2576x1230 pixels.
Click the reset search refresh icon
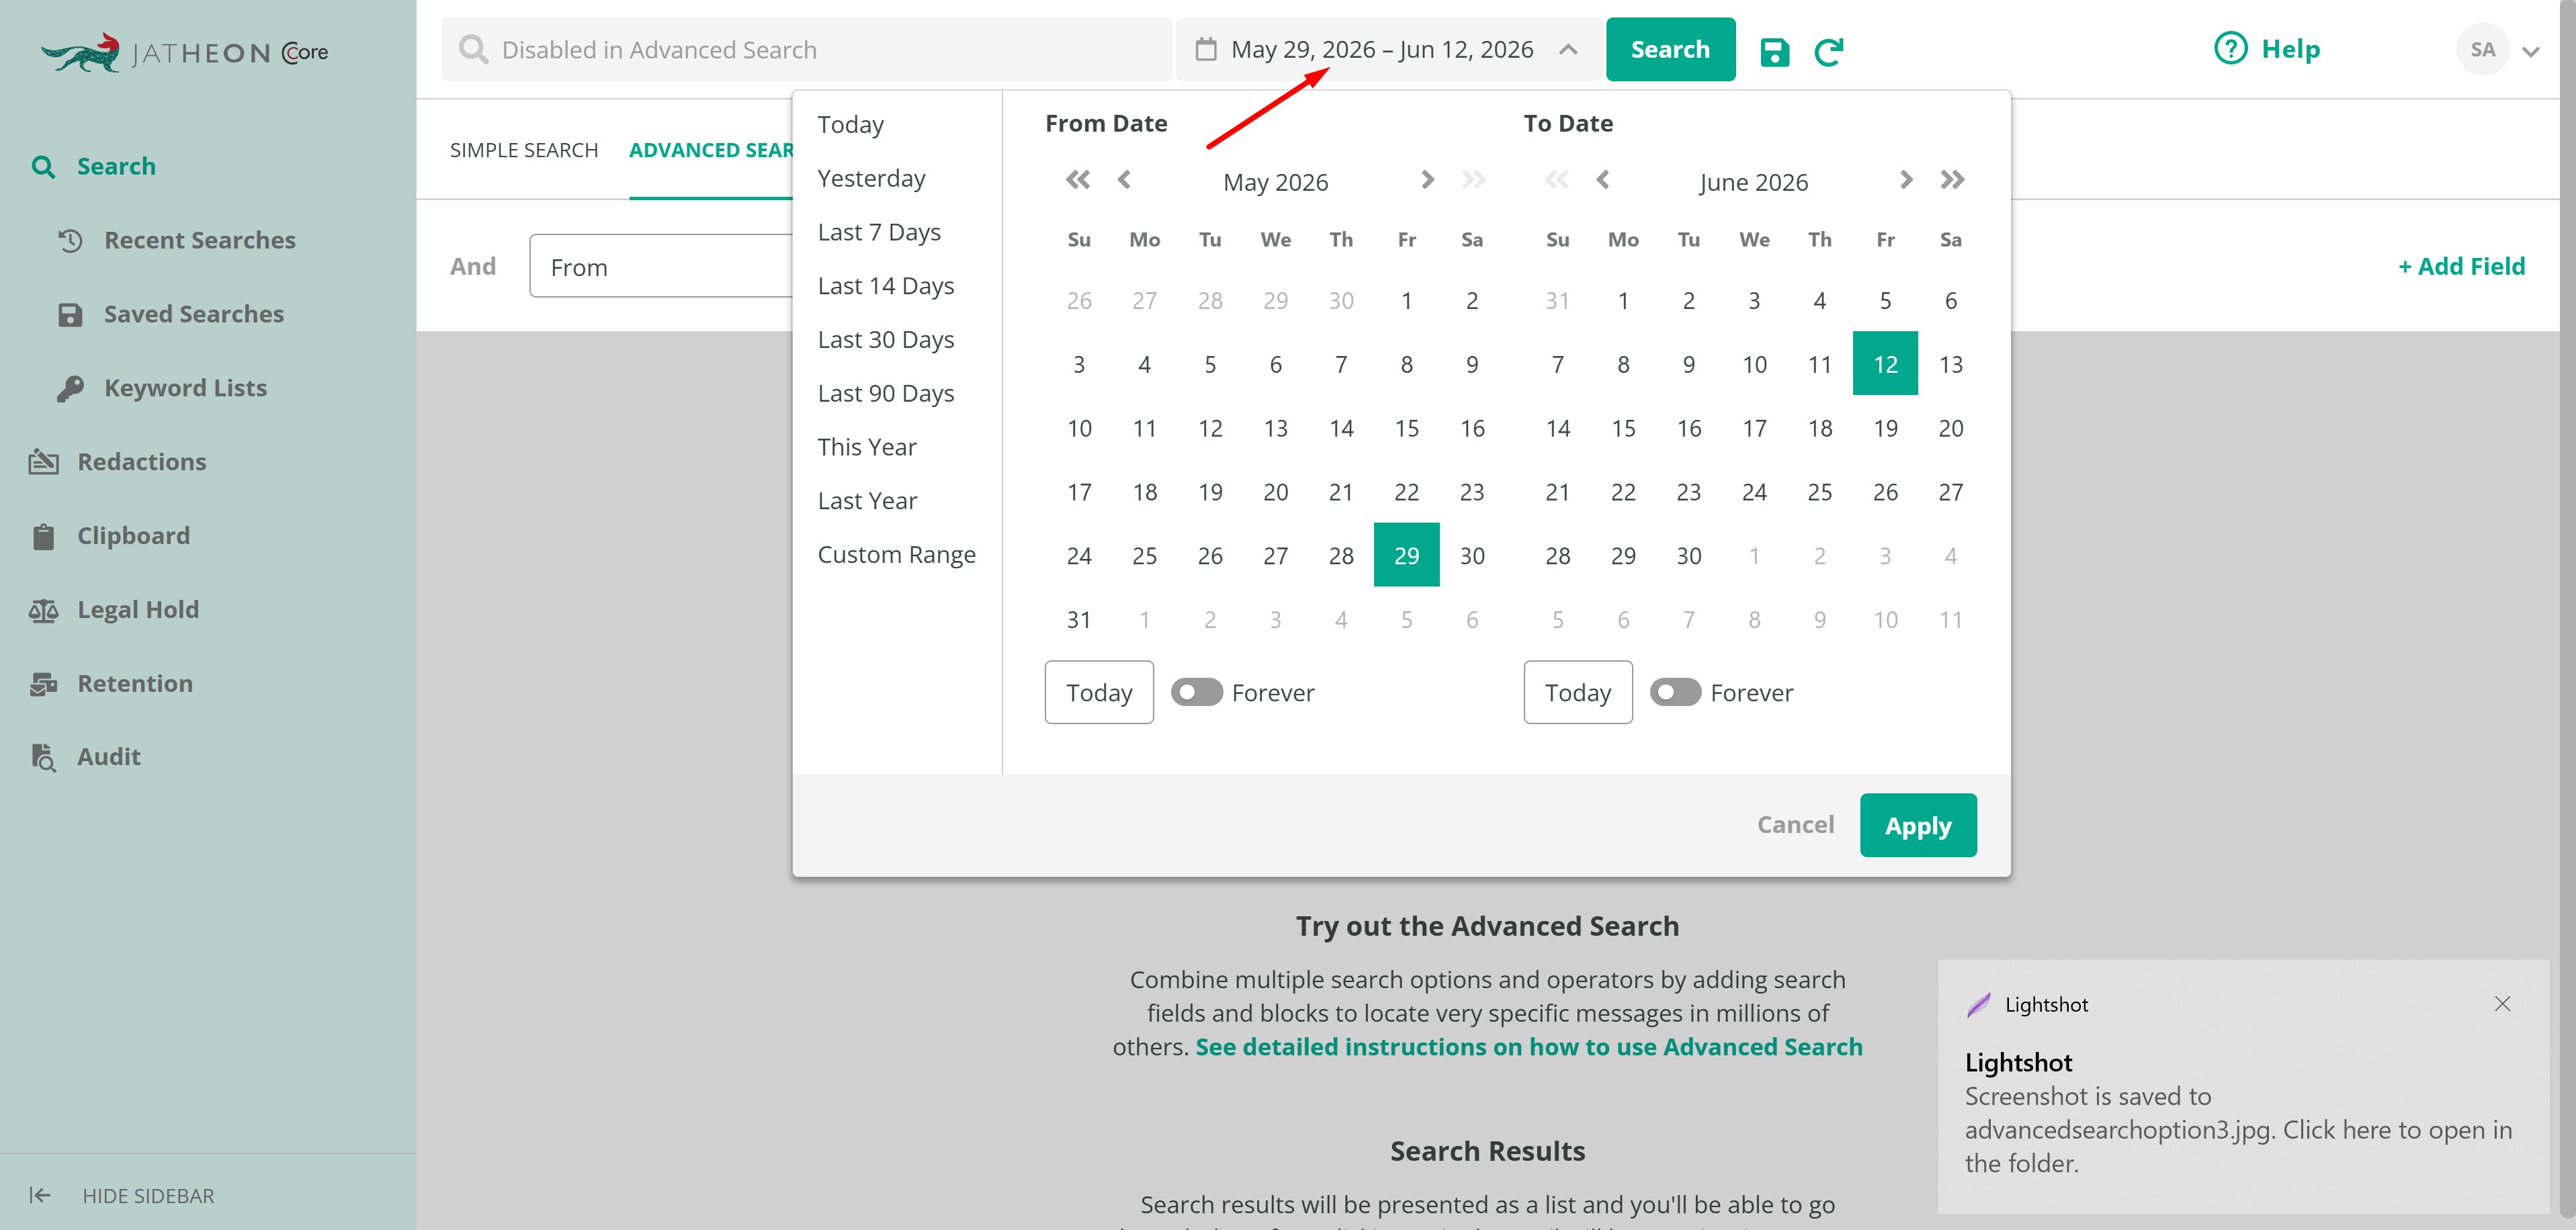(1828, 51)
